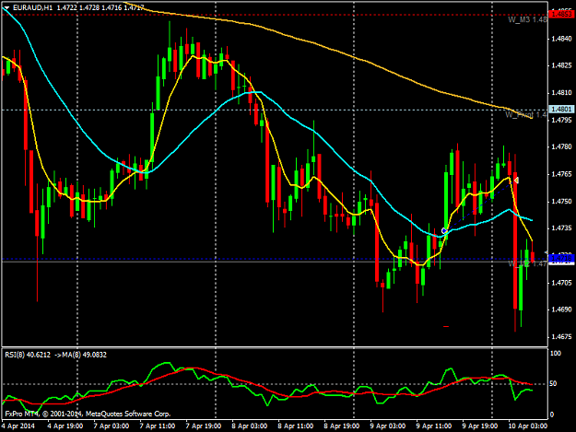
Task: Click the 8 Apr 19:00 time label
Action: (x=342, y=426)
